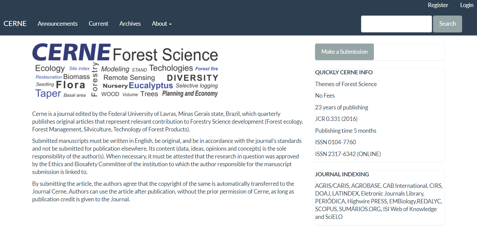Screen dimensions: 477x228
Task: Select the Themes of Forest Science line
Action: (x=346, y=84)
